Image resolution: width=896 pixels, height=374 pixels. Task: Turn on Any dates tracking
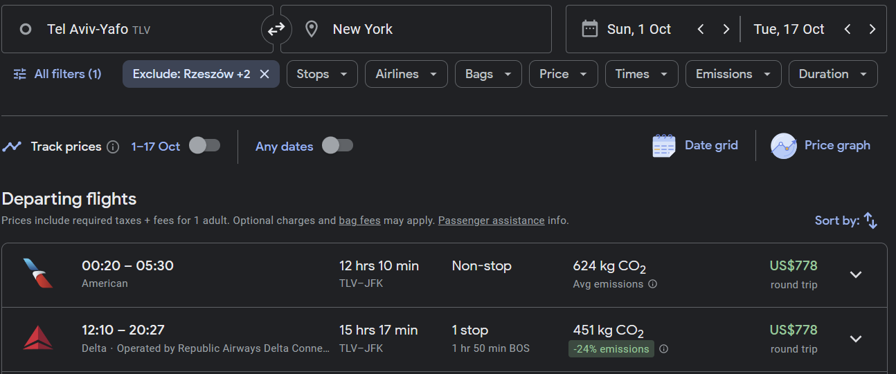tap(337, 146)
